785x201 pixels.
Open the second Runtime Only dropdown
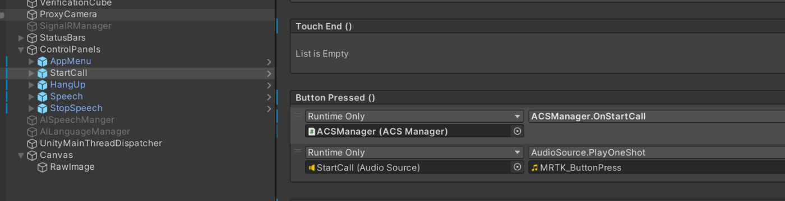click(x=414, y=152)
